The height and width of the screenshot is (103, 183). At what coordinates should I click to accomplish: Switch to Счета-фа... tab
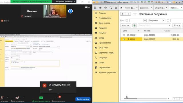click(130, 8)
